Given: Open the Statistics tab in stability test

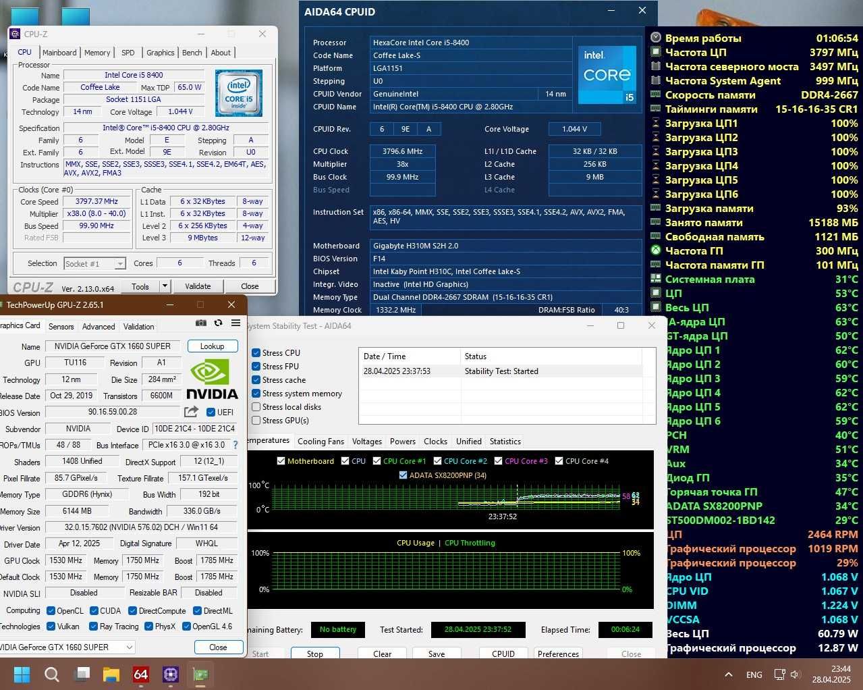Looking at the screenshot, I should pyautogui.click(x=505, y=442).
